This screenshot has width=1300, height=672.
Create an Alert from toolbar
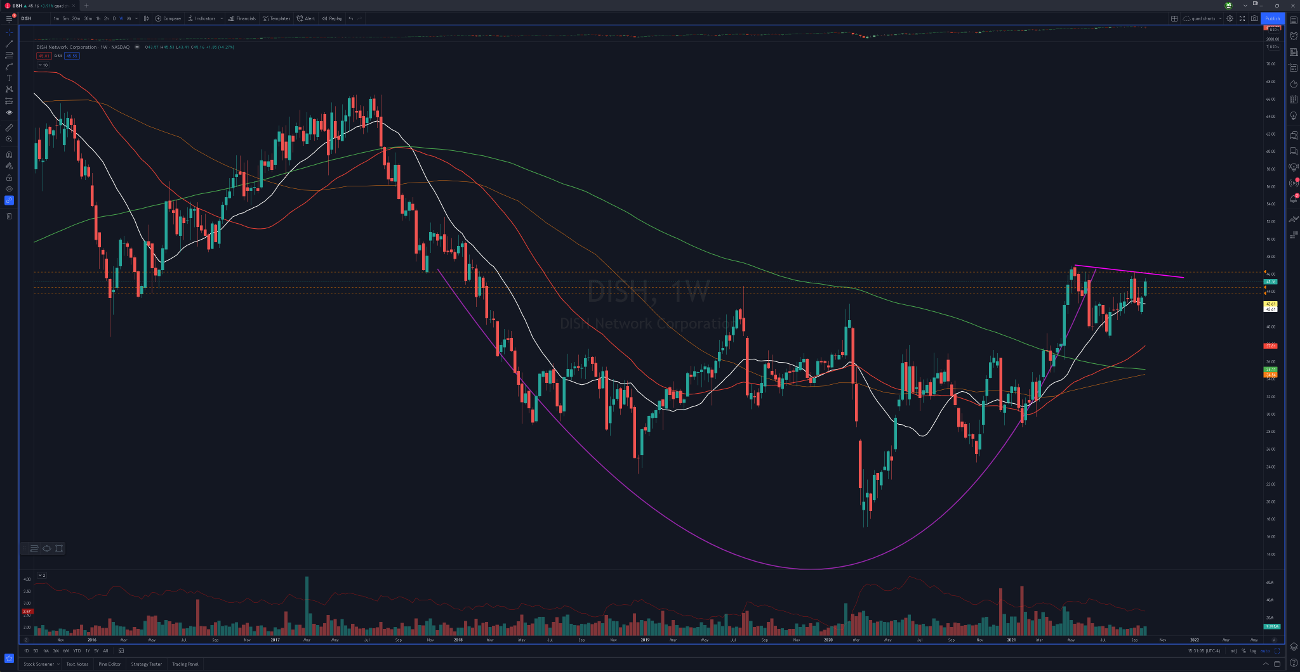(306, 18)
